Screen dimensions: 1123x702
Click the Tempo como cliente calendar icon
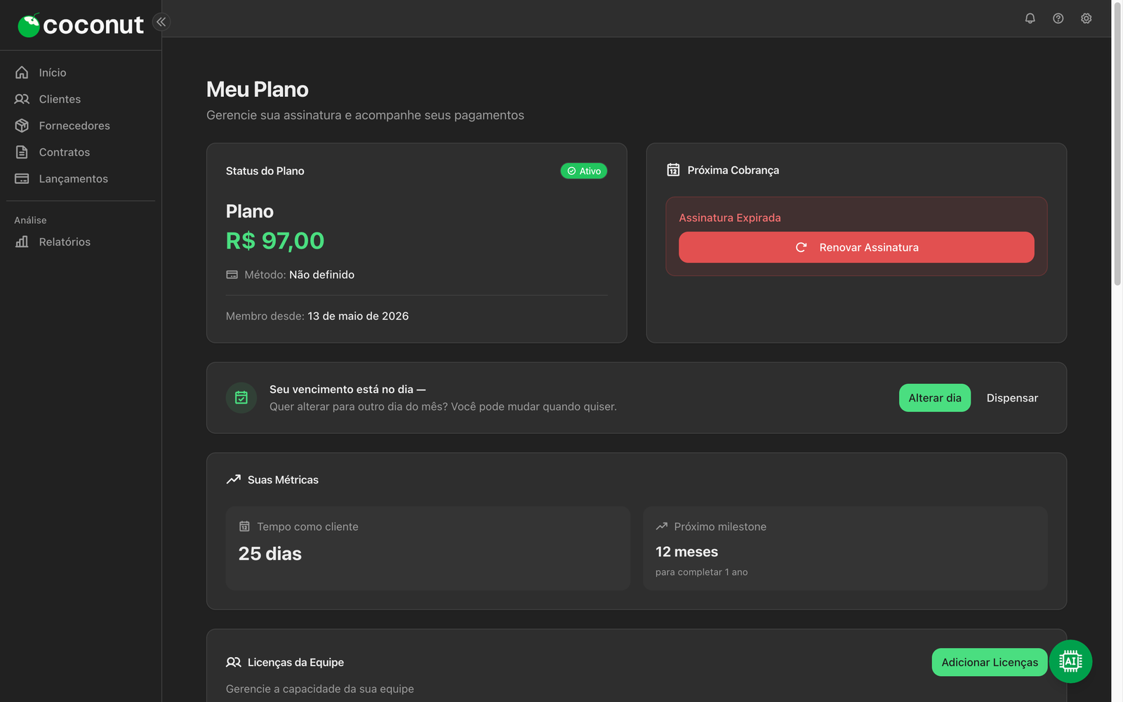point(244,526)
